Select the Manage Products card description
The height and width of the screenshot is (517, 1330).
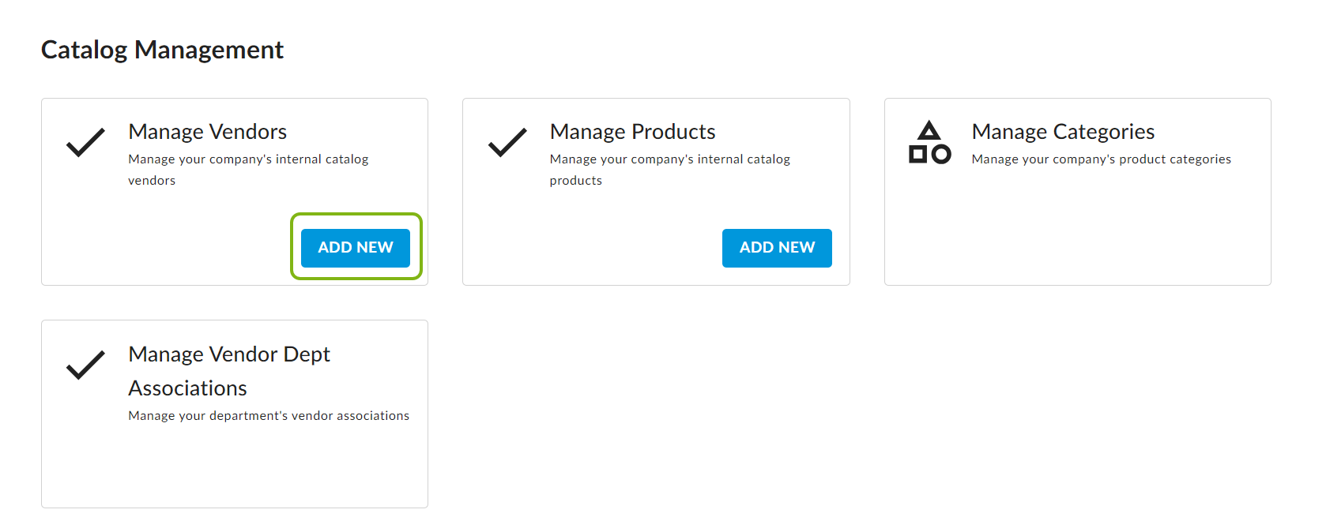670,170
